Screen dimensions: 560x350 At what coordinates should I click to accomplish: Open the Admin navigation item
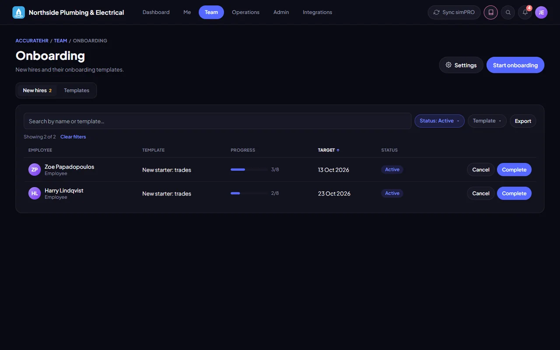(x=281, y=12)
